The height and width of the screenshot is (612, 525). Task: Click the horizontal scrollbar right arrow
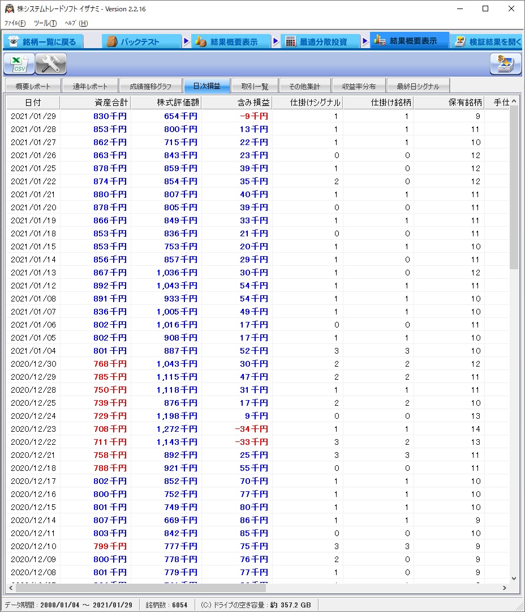(x=505, y=588)
